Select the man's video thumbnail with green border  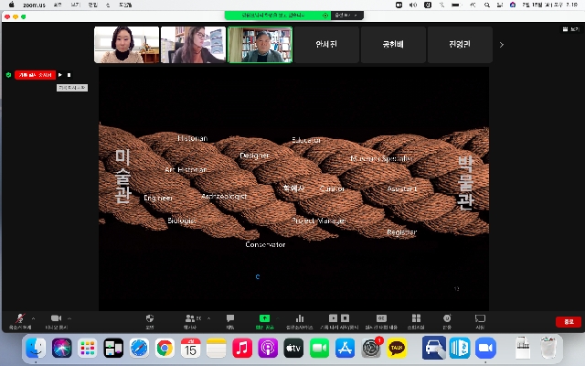pos(260,44)
